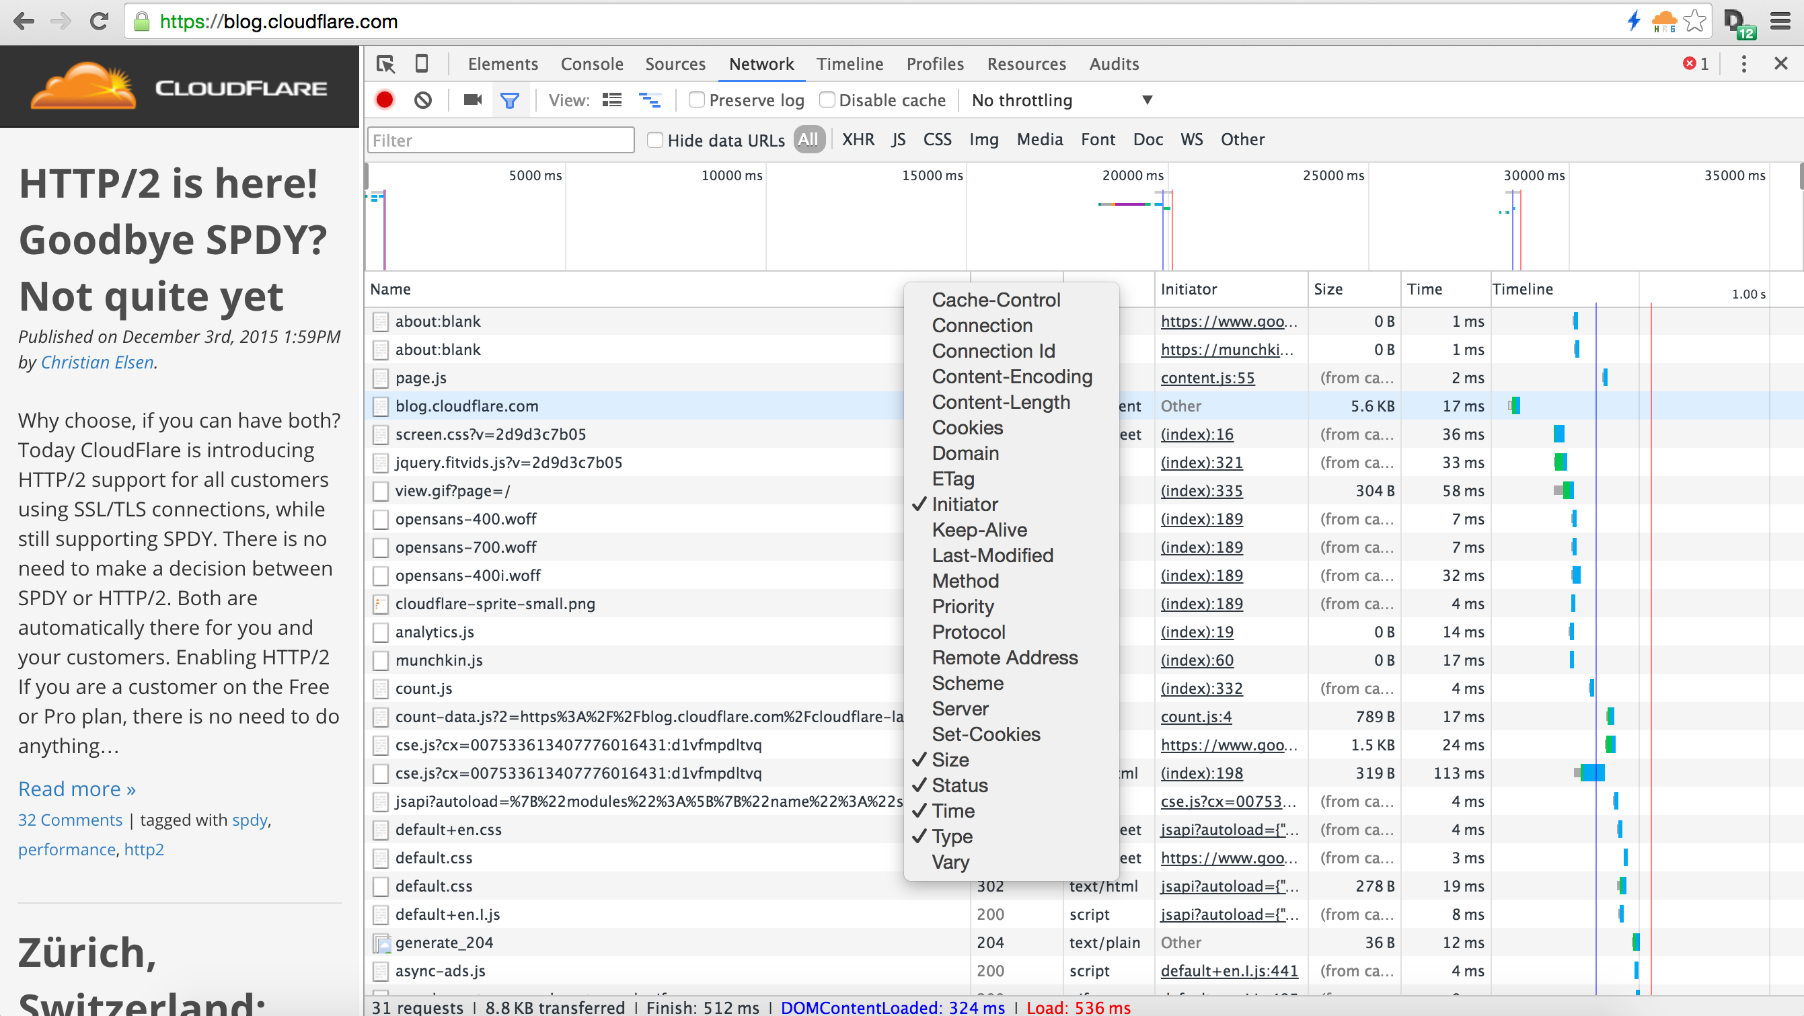Open the Network panel tab
The height and width of the screenshot is (1016, 1804).
tap(762, 63)
